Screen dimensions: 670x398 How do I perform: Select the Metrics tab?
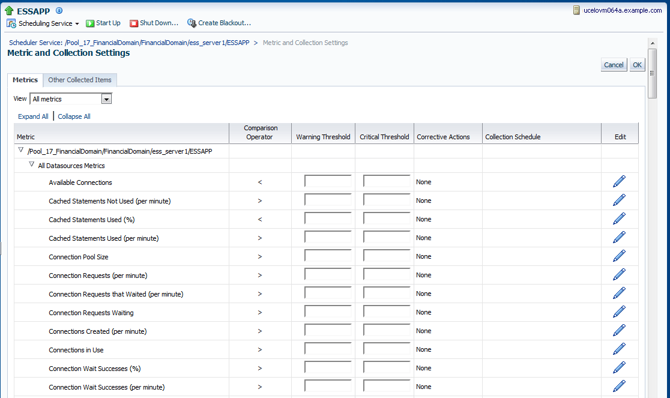[25, 80]
